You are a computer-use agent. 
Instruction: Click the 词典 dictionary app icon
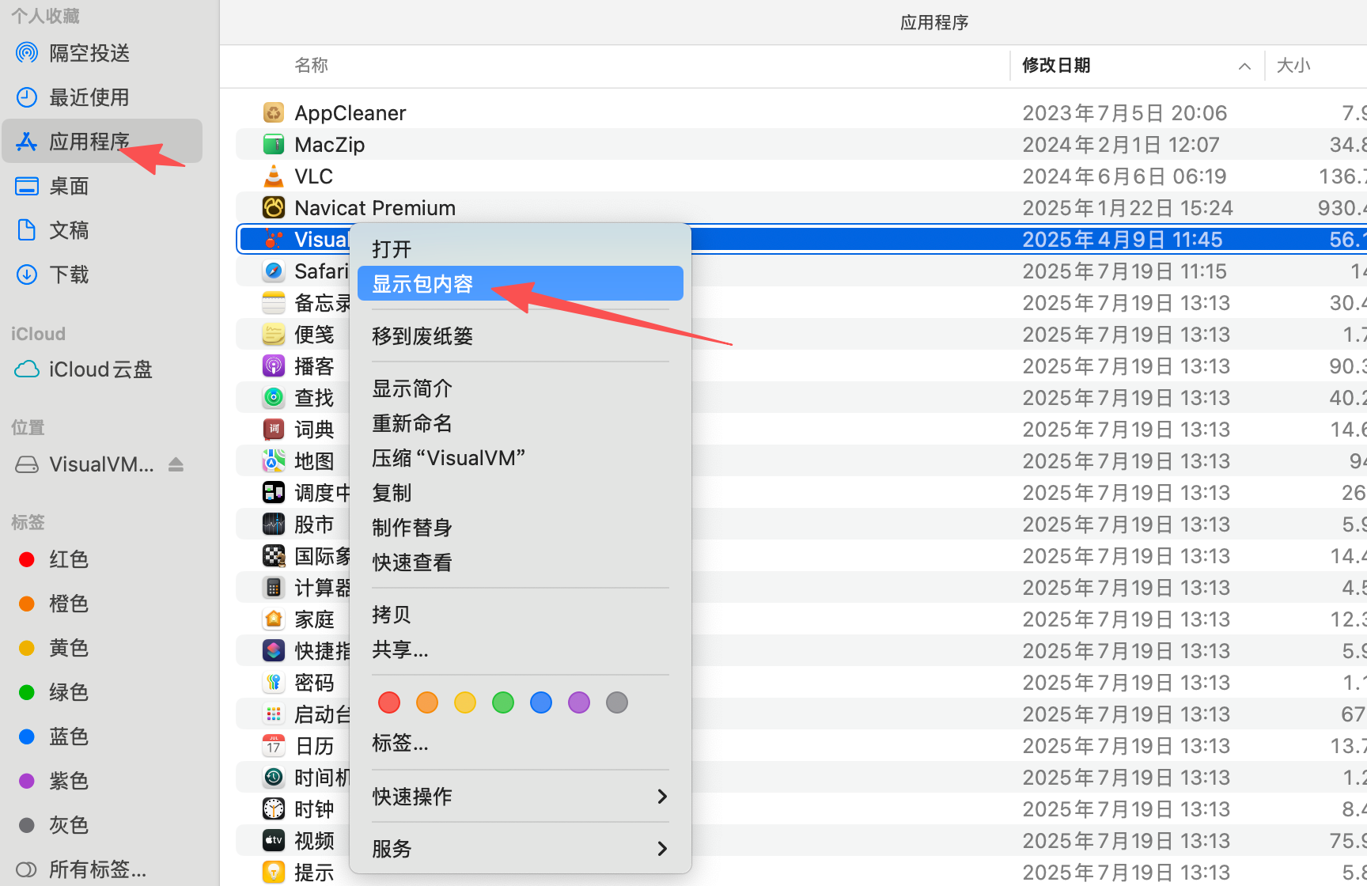pos(274,430)
